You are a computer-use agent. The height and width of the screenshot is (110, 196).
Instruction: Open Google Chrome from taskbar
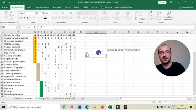(64, 107)
